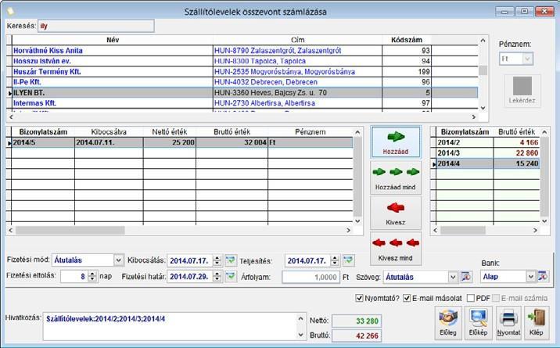Click scroll right arrow below customer list
Screen dimensions: 560x348
pos(473,117)
